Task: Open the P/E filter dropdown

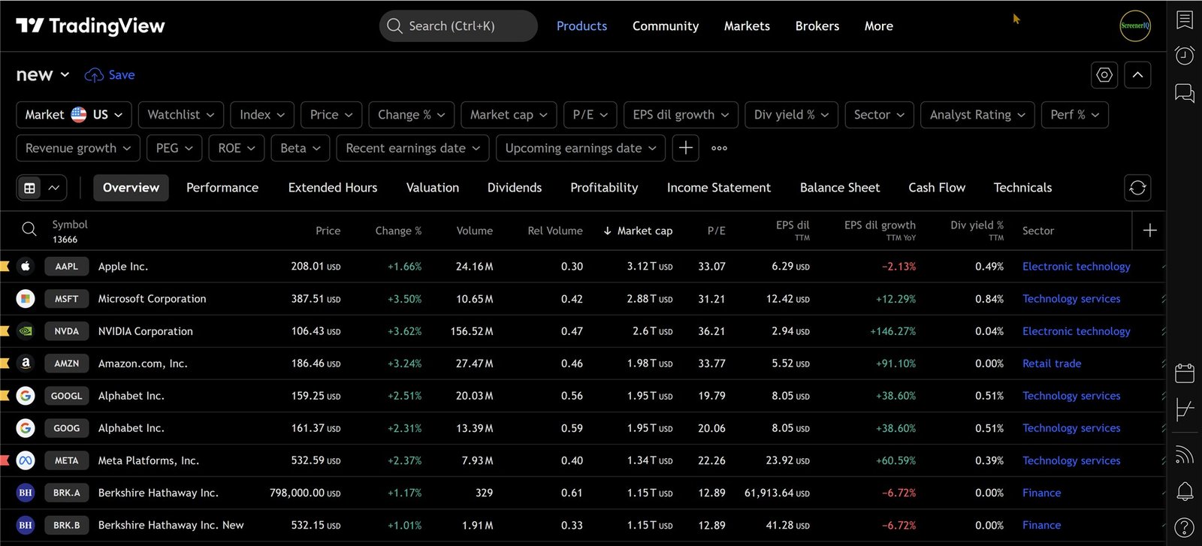Action: [x=590, y=115]
